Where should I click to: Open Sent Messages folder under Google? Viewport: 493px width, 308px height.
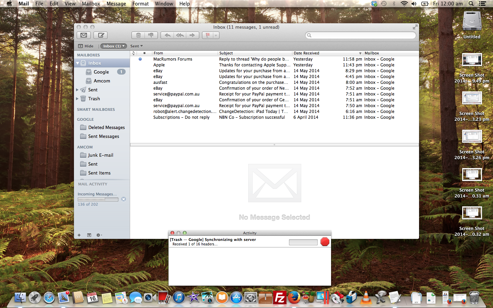102,136
